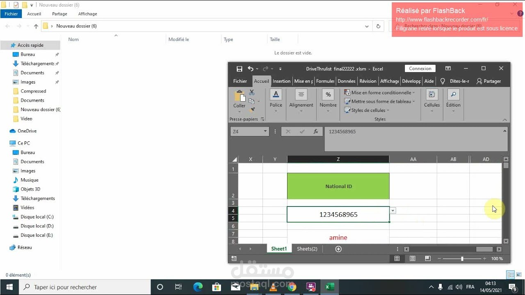Open the Name Box dropdown arrow
The width and height of the screenshot is (525, 295).
pyautogui.click(x=265, y=132)
